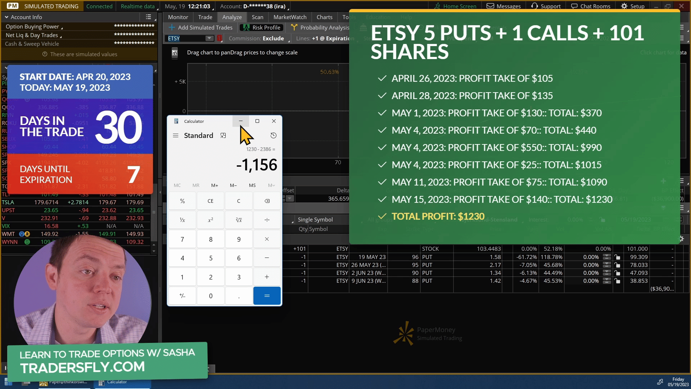
Task: Click the chart mode icon left of drag hint
Action: click(x=175, y=53)
